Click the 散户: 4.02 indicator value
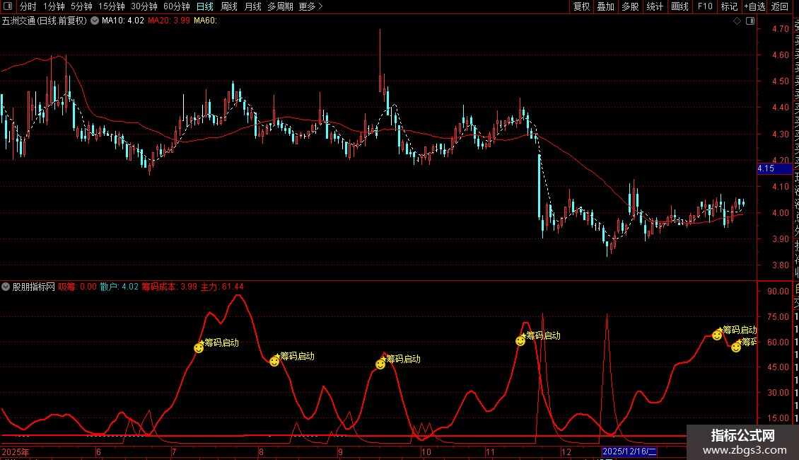Viewport: 799px width, 460px height. [119, 287]
